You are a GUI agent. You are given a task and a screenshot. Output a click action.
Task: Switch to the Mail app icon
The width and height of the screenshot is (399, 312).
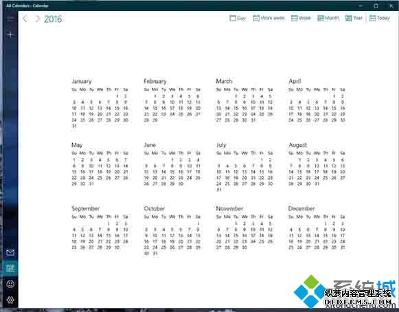[x=10, y=252]
